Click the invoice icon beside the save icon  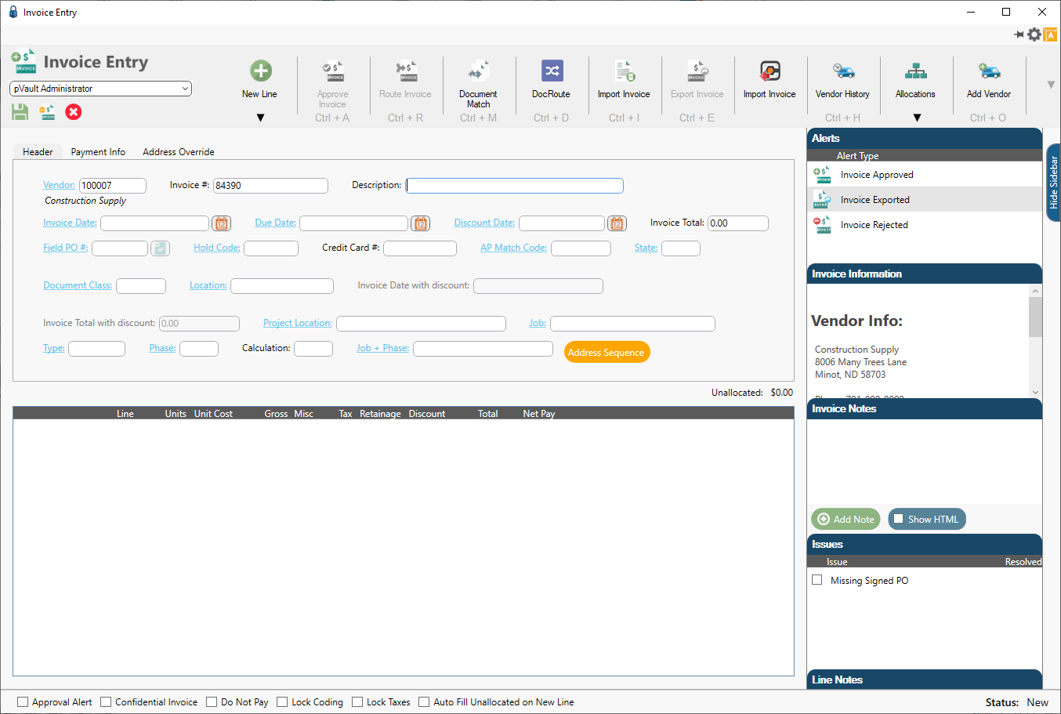coord(47,112)
